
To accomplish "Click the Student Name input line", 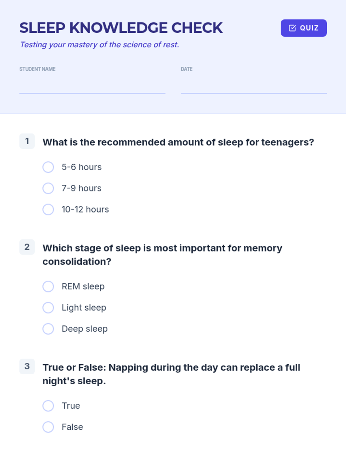I will pos(92,87).
